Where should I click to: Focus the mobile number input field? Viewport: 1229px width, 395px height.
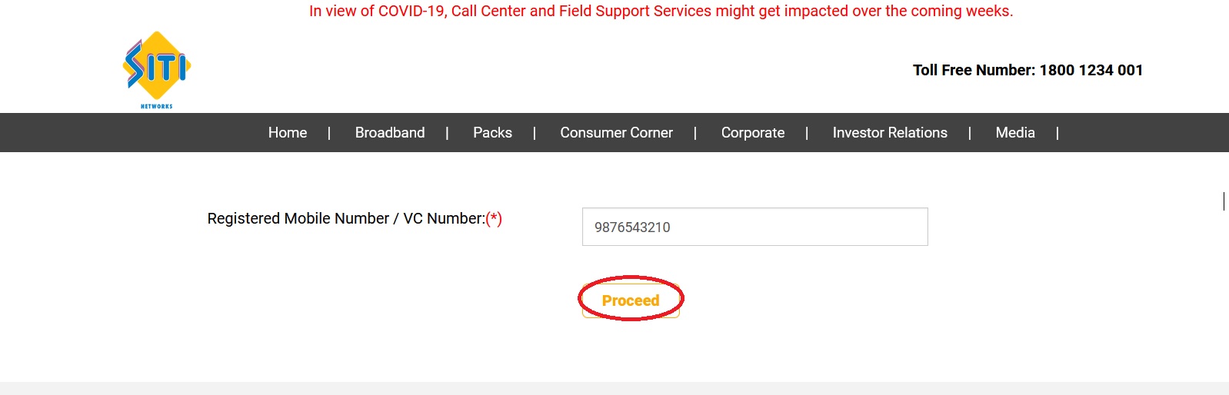click(x=754, y=227)
